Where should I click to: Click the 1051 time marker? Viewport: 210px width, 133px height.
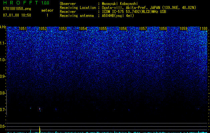[x=23, y=29]
